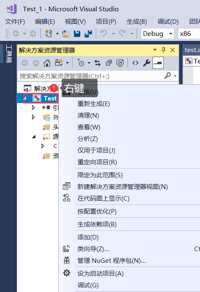Click the search magnifier icon
This screenshot has height=292, width=200.
pyautogui.click(x=167, y=76)
